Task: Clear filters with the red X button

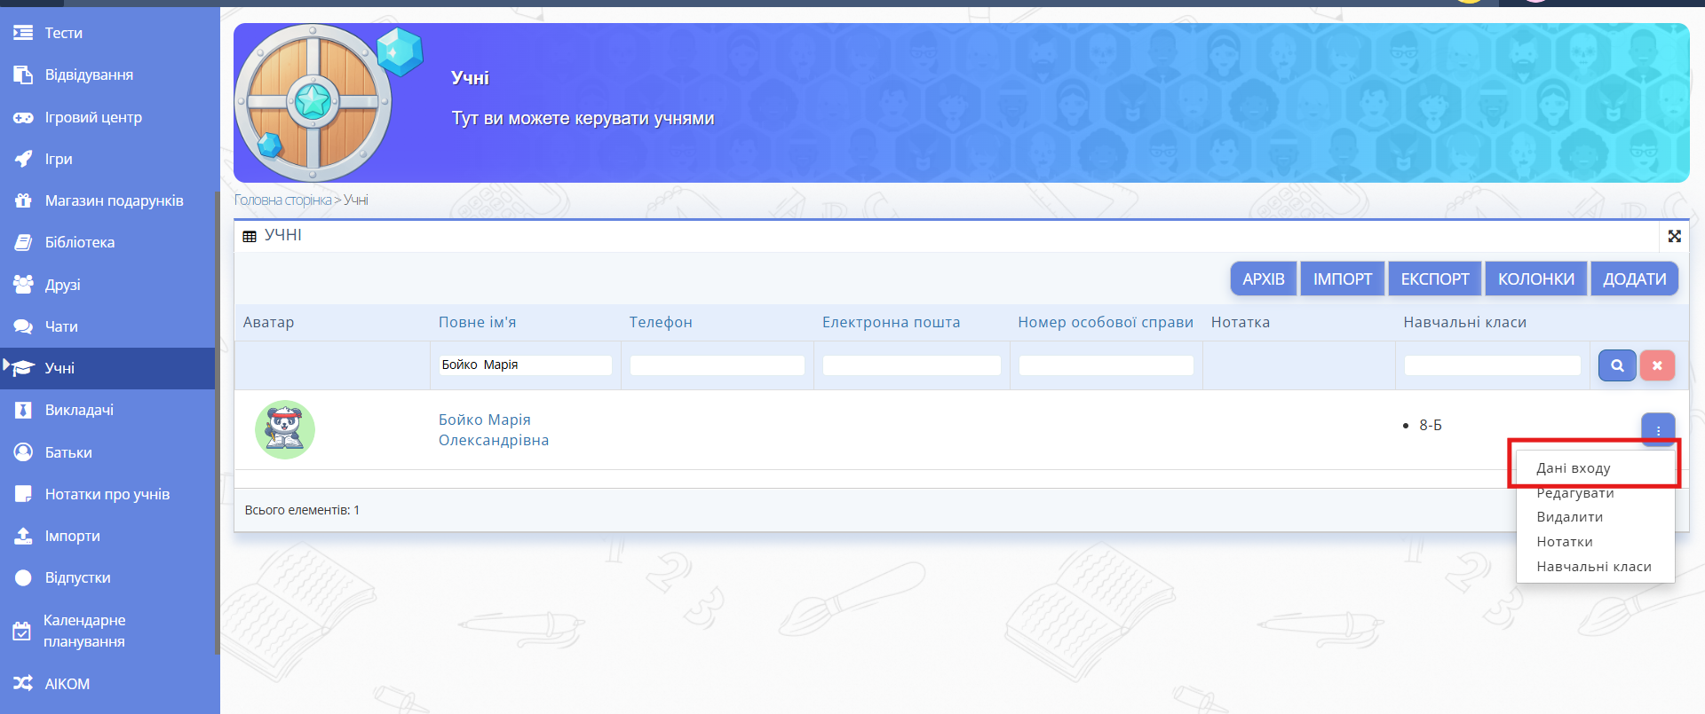Action: tap(1656, 365)
